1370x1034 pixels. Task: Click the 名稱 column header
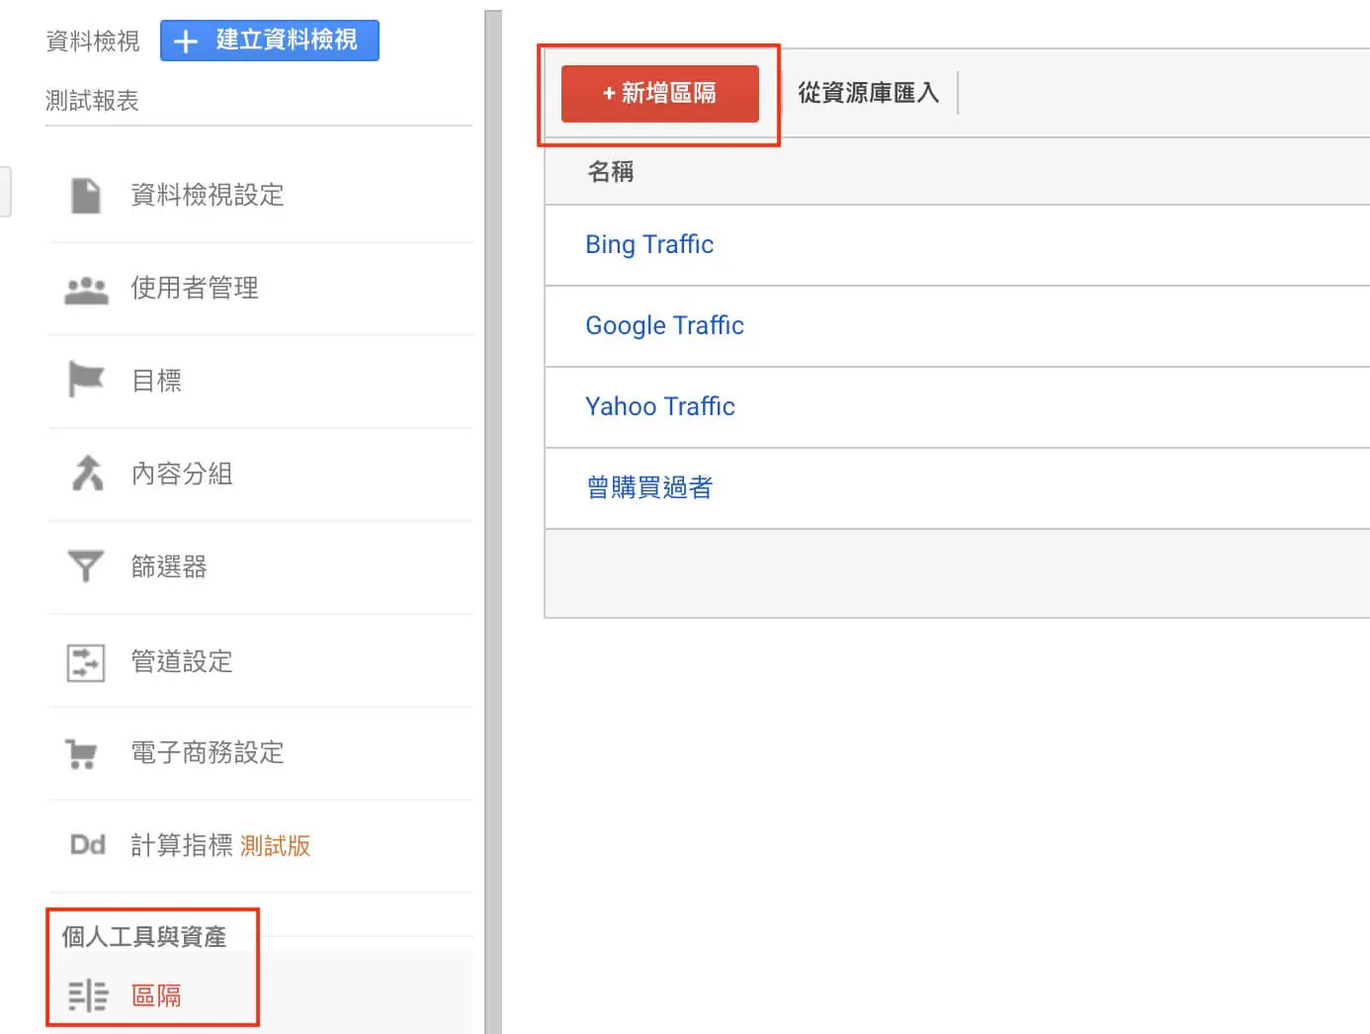[610, 172]
